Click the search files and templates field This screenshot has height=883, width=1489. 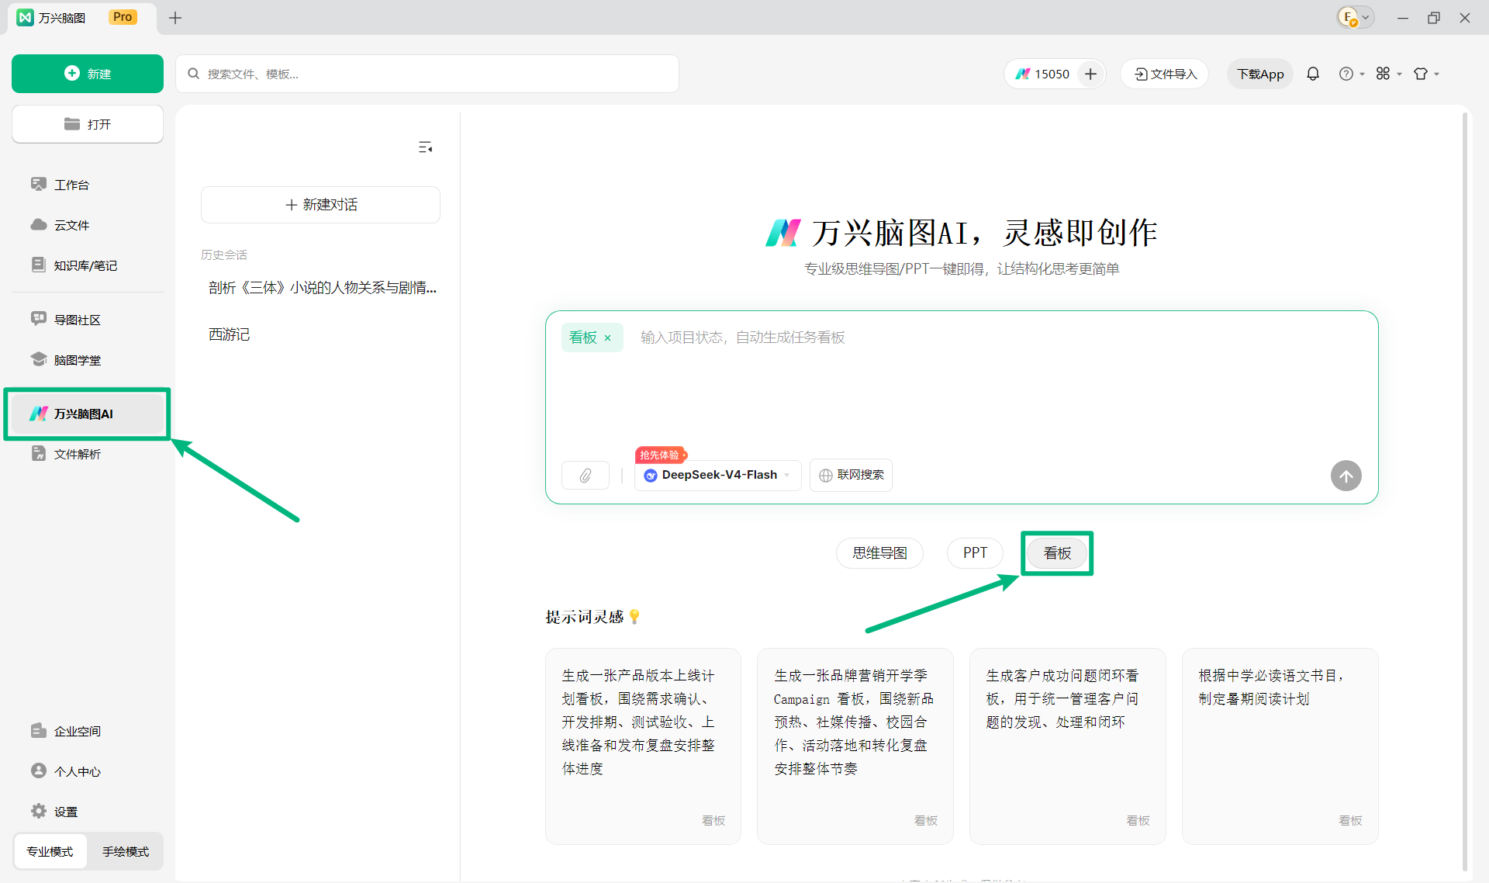pos(427,74)
